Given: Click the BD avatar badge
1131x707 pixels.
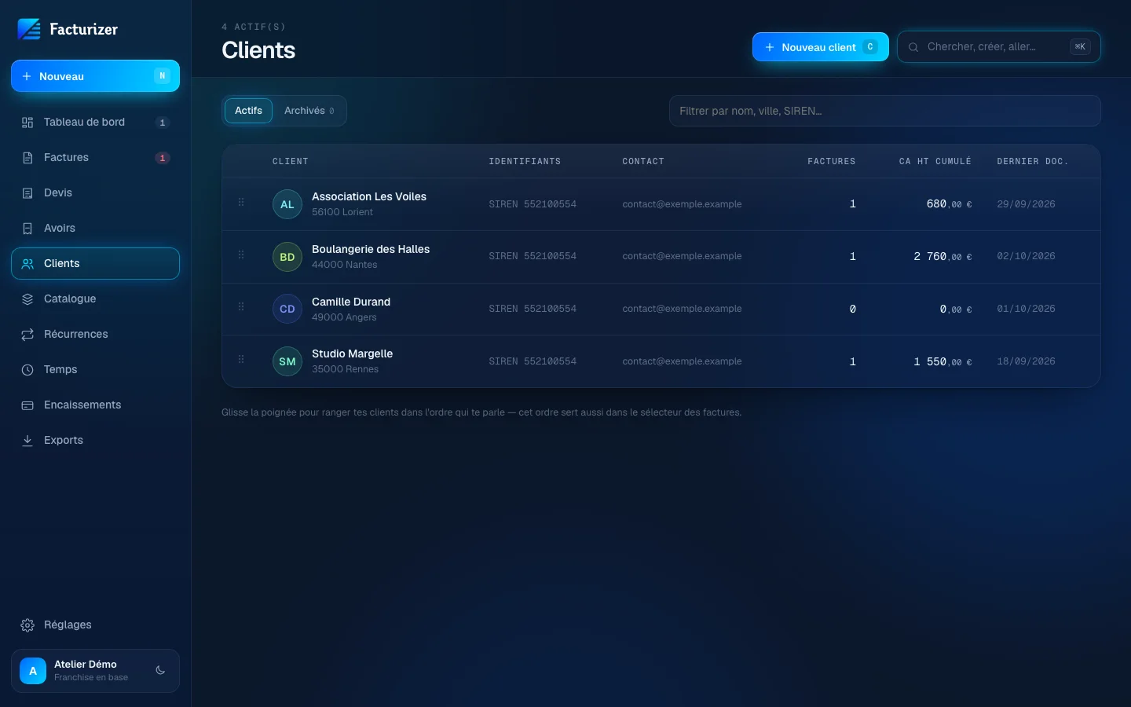Looking at the screenshot, I should pos(287,257).
